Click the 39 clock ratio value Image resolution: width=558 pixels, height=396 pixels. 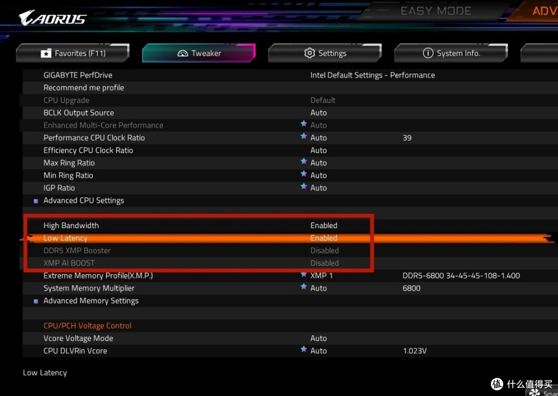(x=407, y=138)
